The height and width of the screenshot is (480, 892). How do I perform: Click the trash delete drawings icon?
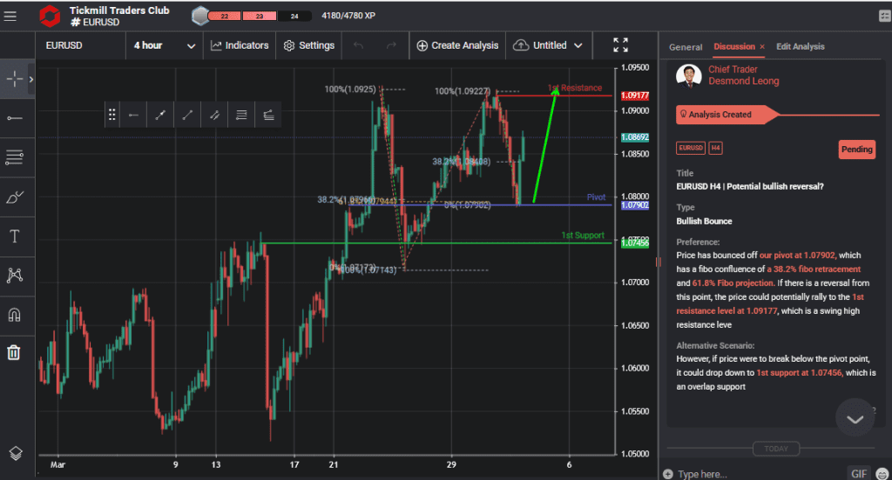[x=14, y=353]
